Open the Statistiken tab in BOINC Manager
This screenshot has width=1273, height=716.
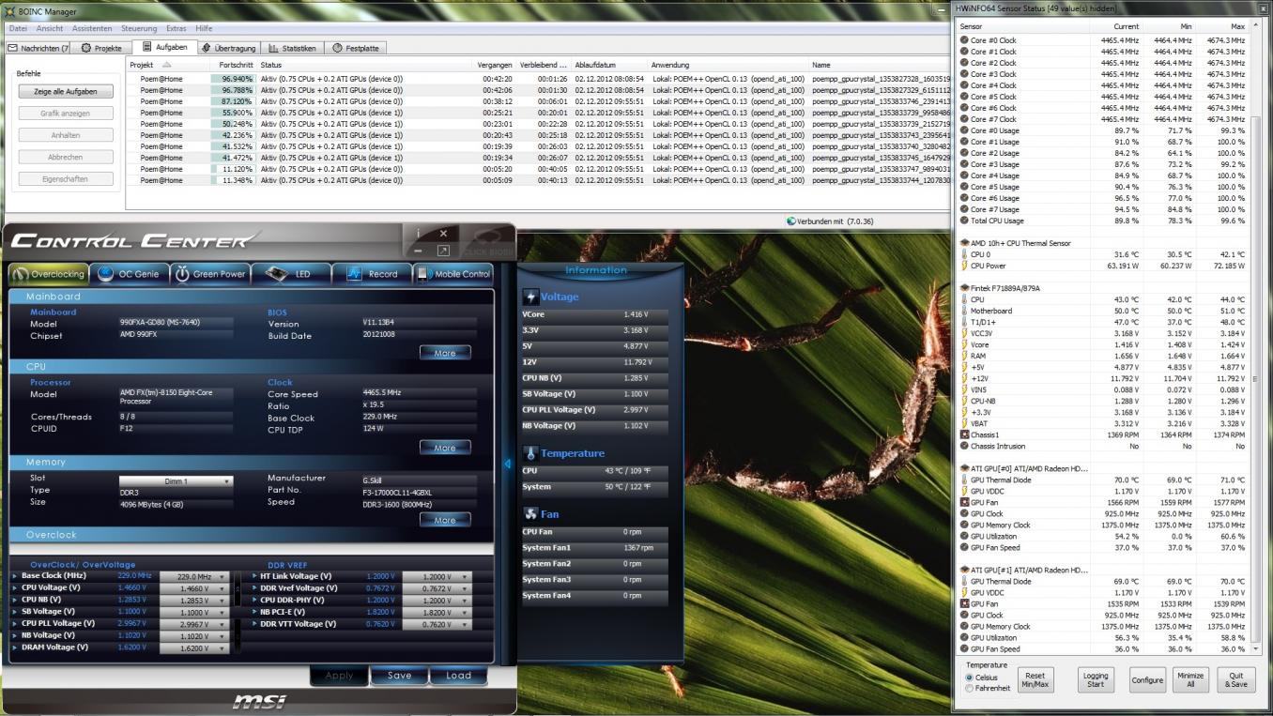coord(292,48)
